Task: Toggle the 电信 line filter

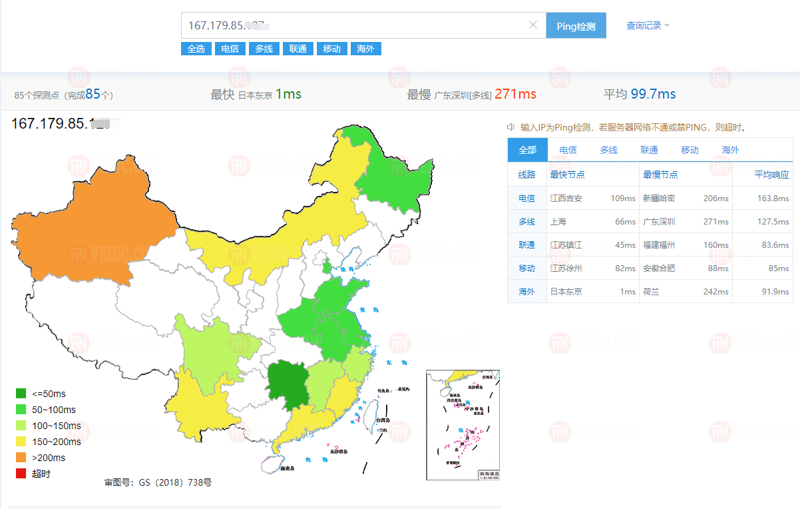Action: pos(230,48)
